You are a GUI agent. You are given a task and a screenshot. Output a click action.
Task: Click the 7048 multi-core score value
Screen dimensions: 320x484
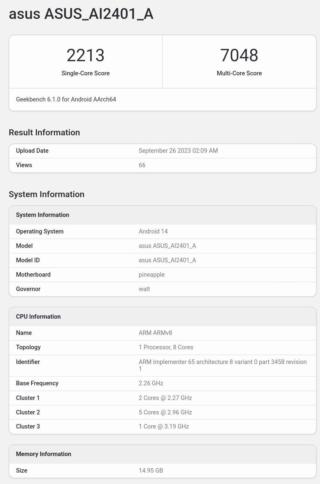239,56
